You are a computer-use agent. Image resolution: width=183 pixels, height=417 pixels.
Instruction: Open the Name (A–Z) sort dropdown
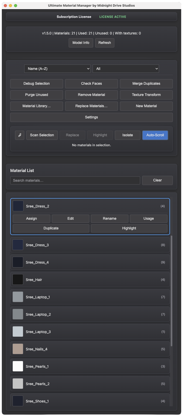point(57,68)
